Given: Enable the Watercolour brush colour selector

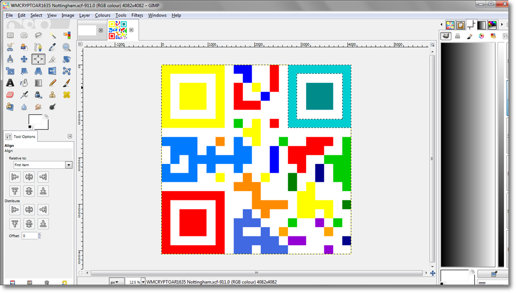Looking at the screenshot, I should coord(470,36).
